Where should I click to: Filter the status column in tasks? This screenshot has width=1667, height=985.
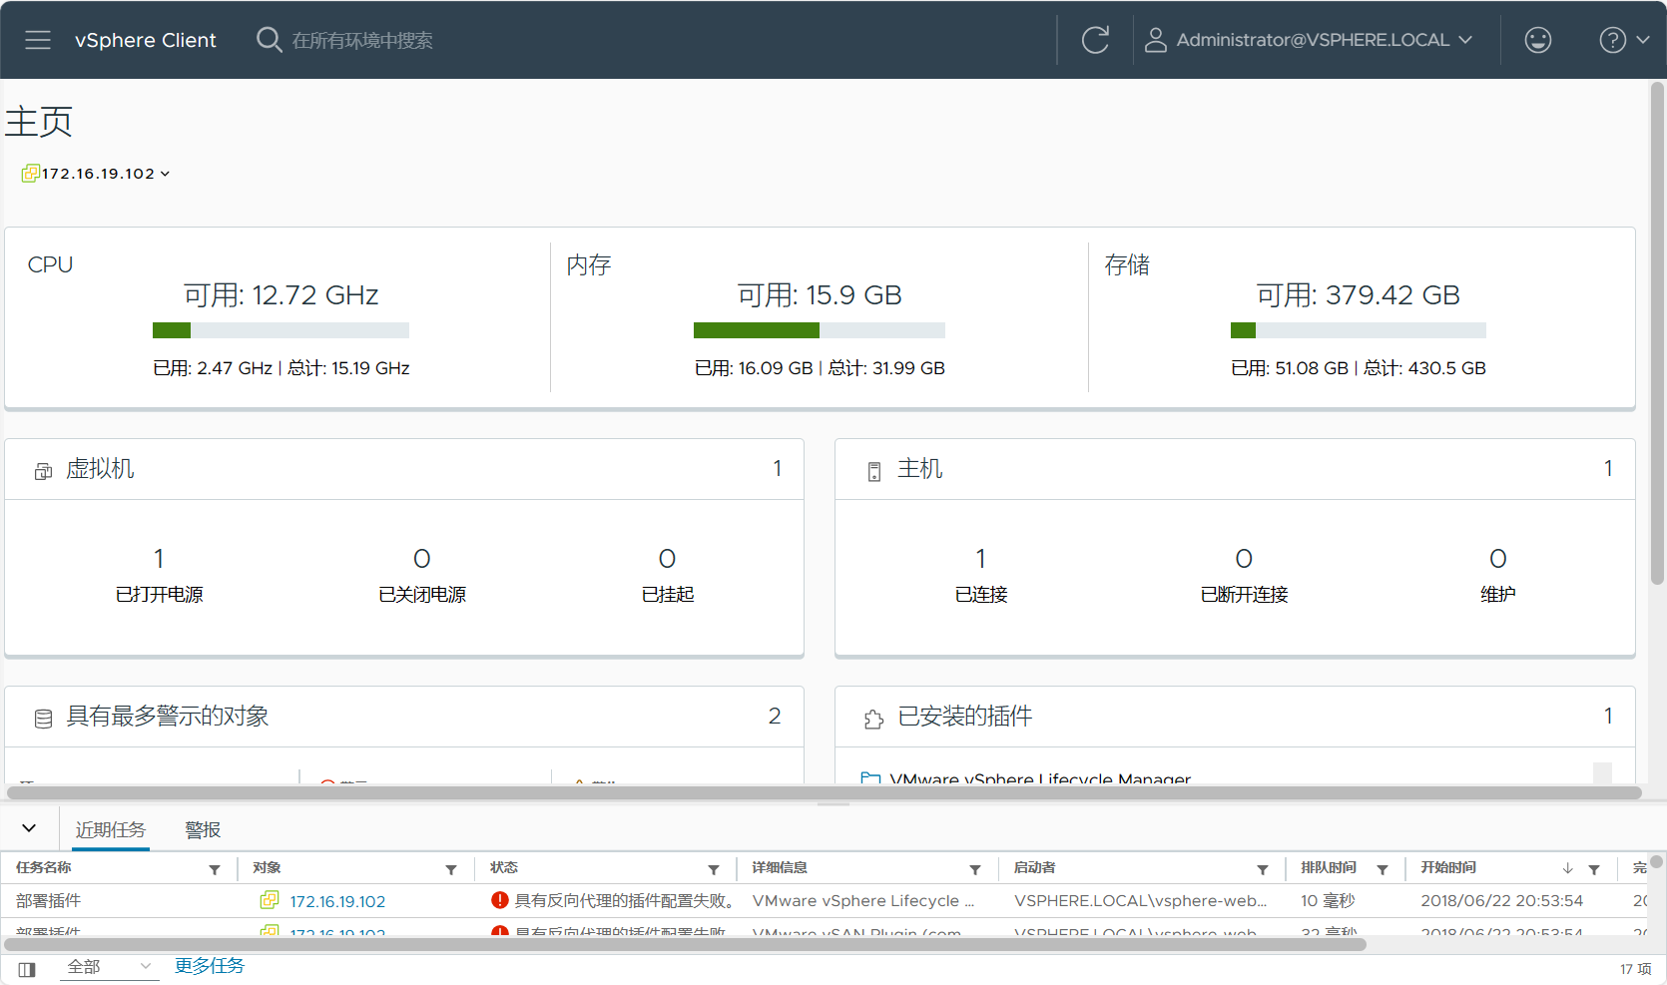click(x=714, y=869)
